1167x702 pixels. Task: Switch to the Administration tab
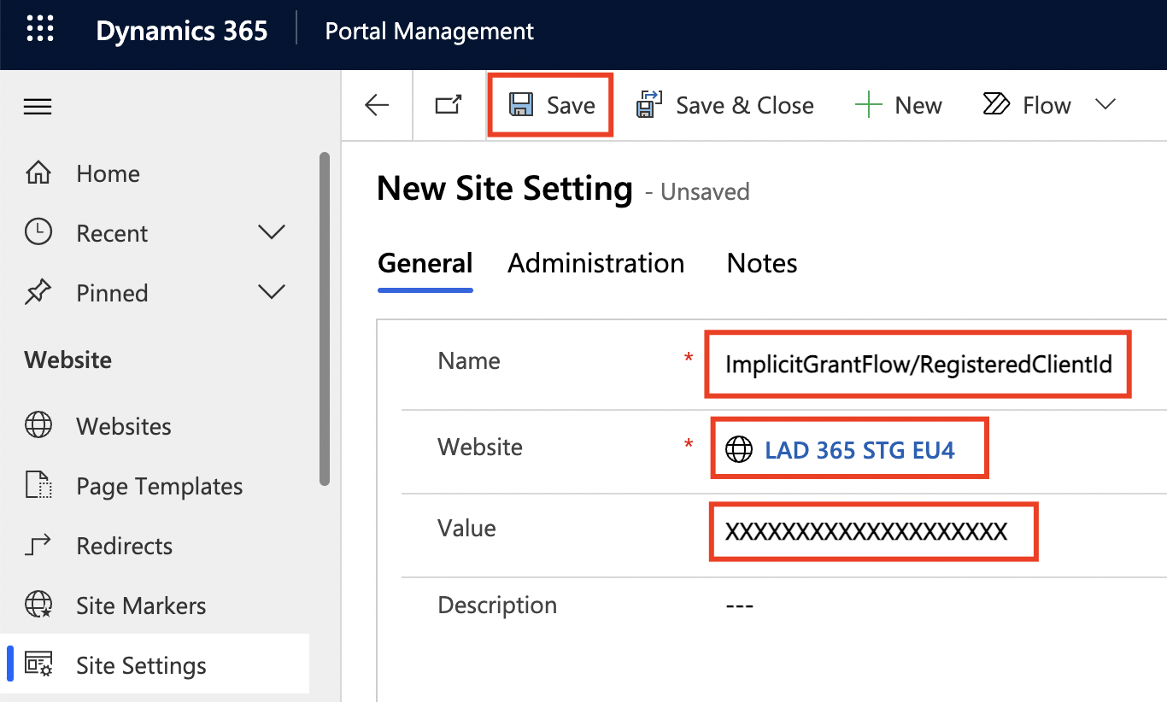click(596, 263)
